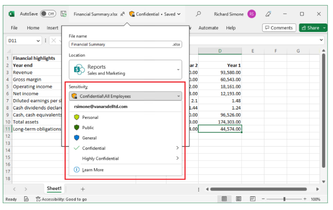Click the horizontal scrollbar thumb
Screen dimensions: 333x210
click(x=258, y=189)
